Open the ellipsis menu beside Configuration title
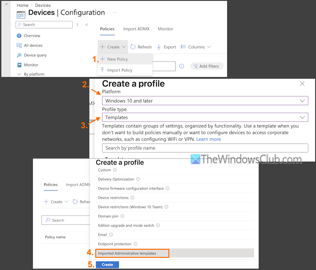The image size is (316, 270). [x=115, y=13]
